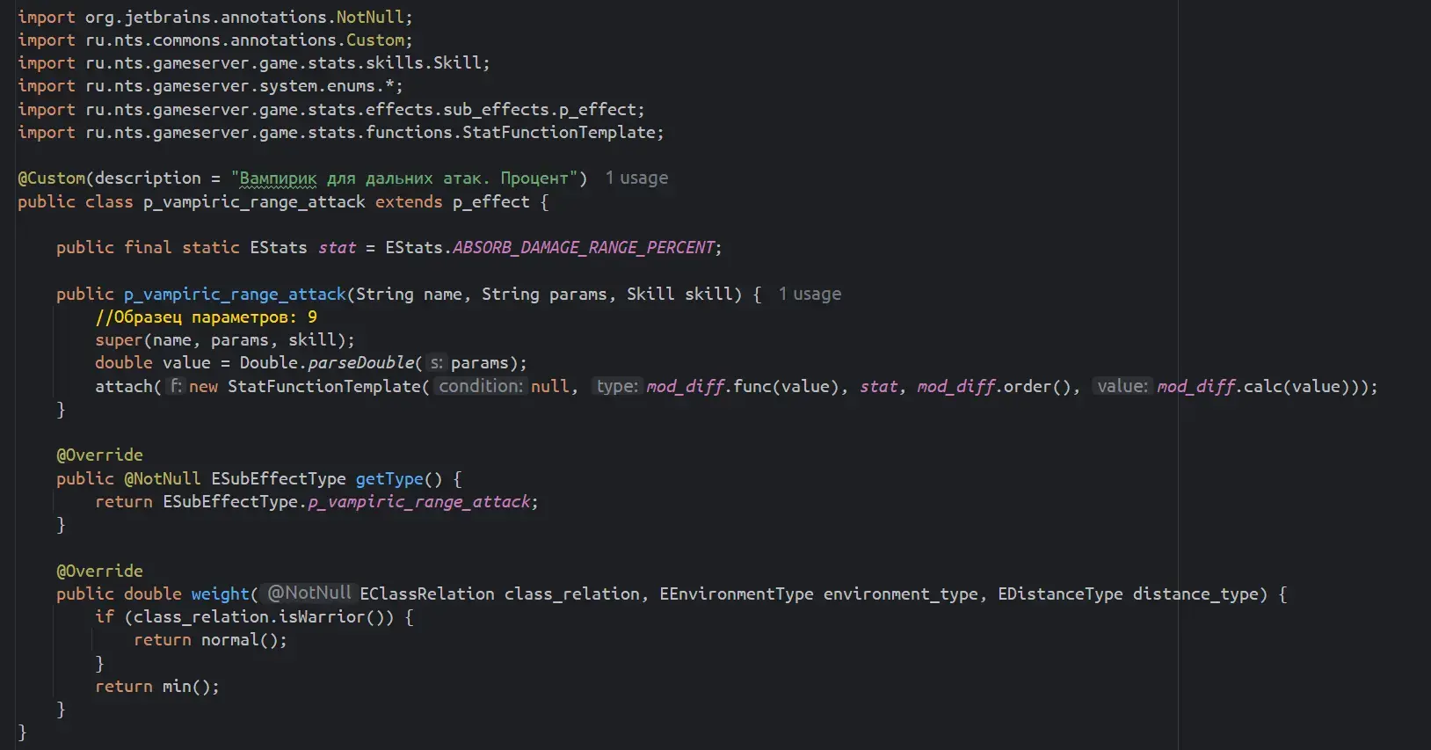
Task: Click 'p_effect' after the extends keyword
Action: click(x=491, y=201)
